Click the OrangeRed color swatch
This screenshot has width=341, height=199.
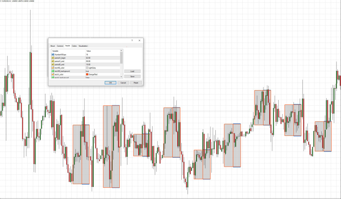coord(87,74)
